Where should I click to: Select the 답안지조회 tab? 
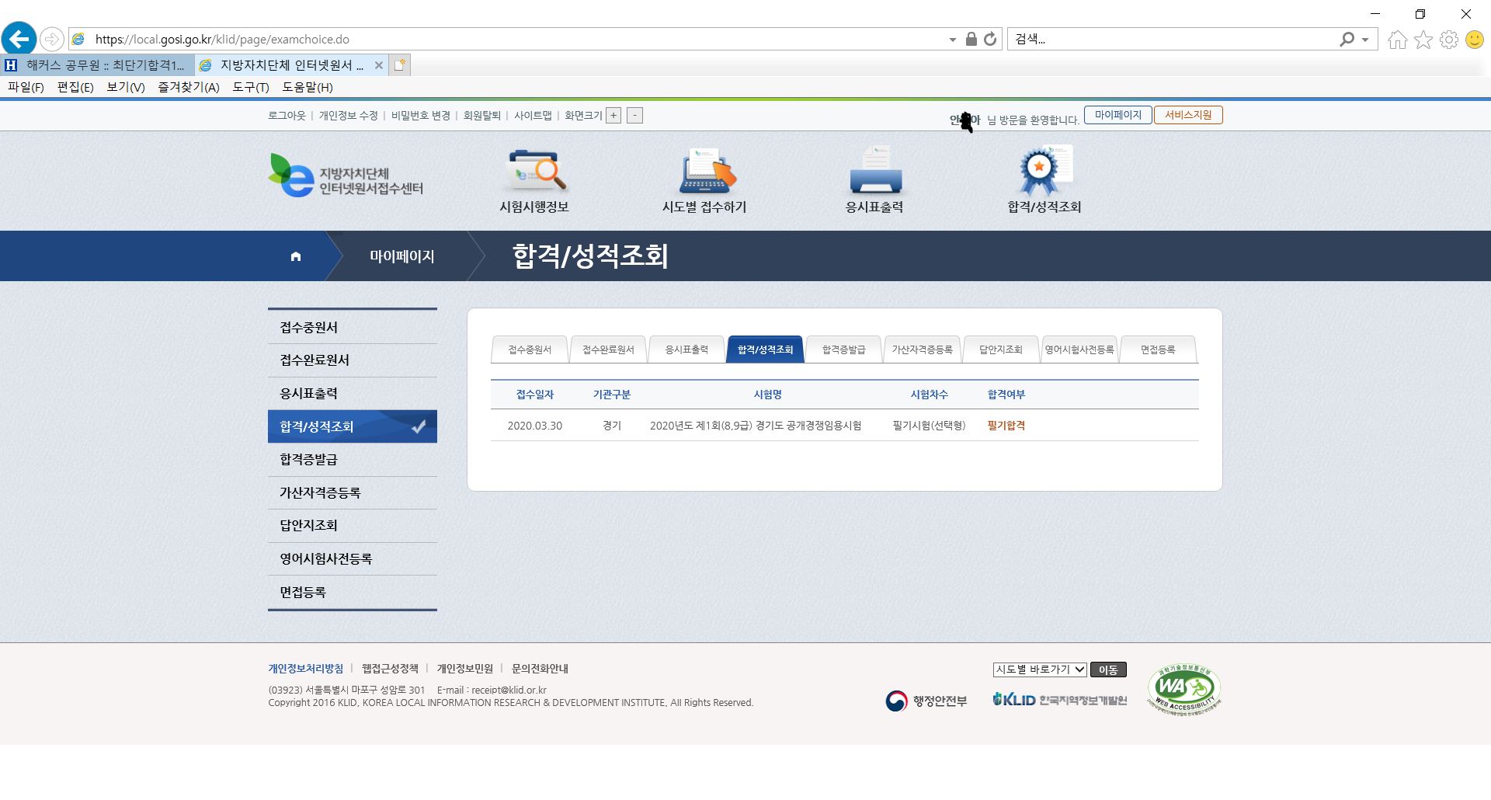point(1000,350)
